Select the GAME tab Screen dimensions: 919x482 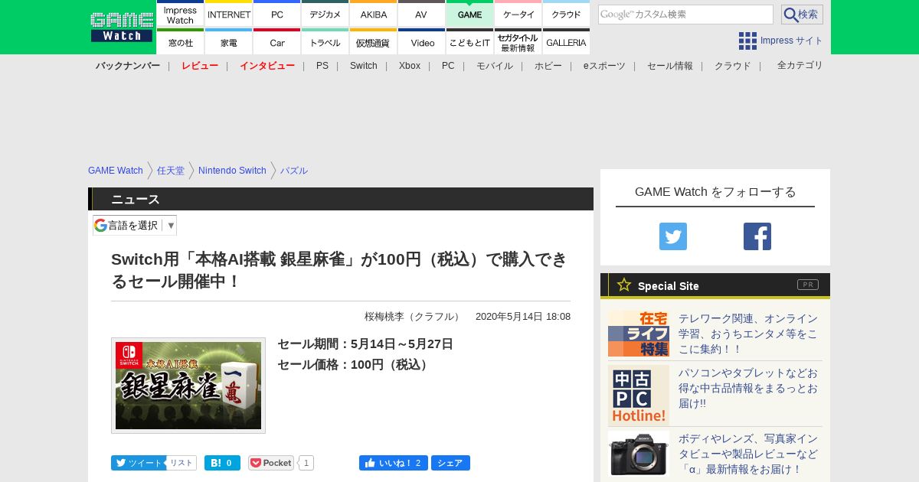[469, 15]
